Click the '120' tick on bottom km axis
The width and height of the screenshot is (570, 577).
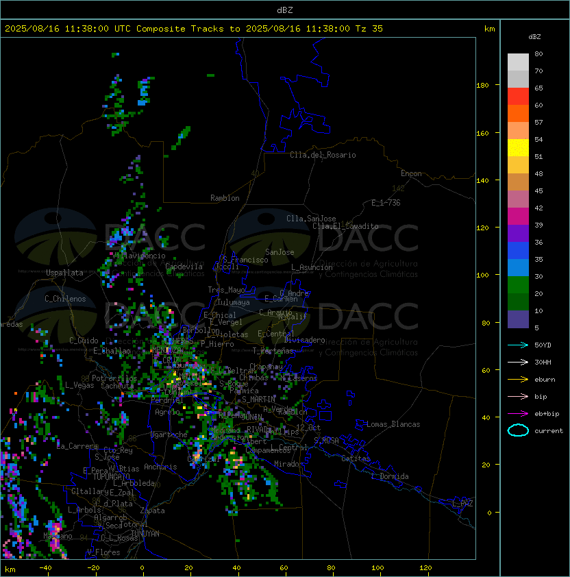point(425,568)
